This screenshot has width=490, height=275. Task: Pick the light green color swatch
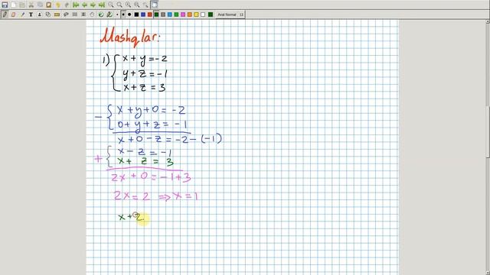176,15
